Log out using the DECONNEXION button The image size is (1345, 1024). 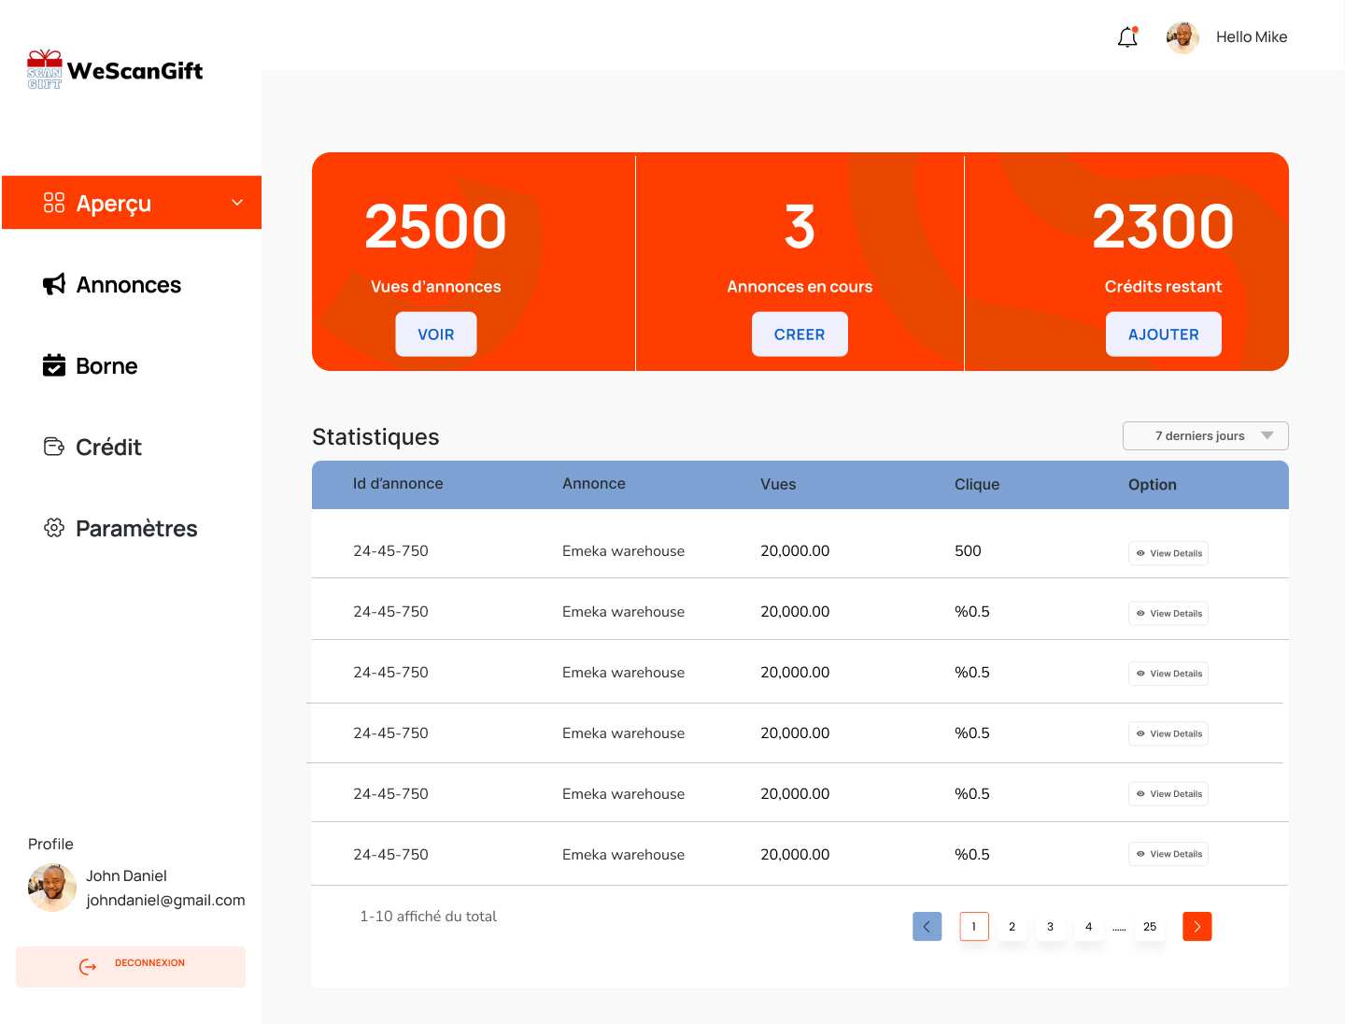131,966
